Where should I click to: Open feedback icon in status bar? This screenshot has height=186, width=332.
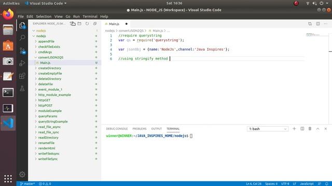(320, 184)
